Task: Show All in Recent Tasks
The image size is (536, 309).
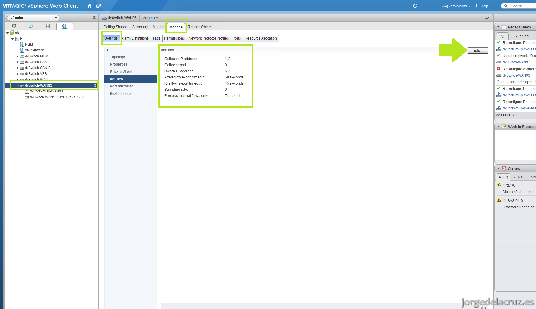Action: pos(502,36)
